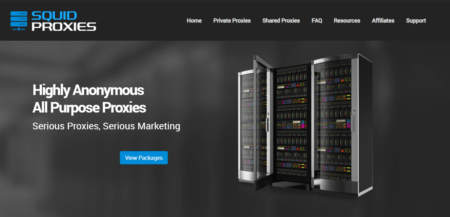Go to Private Proxies menu item
450x217 pixels.
(232, 21)
